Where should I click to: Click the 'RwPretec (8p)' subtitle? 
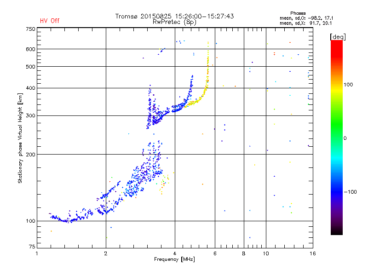(174, 22)
